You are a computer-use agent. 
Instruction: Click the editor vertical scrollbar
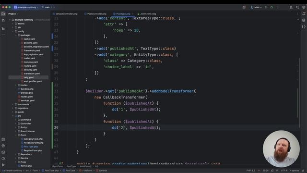(299, 92)
